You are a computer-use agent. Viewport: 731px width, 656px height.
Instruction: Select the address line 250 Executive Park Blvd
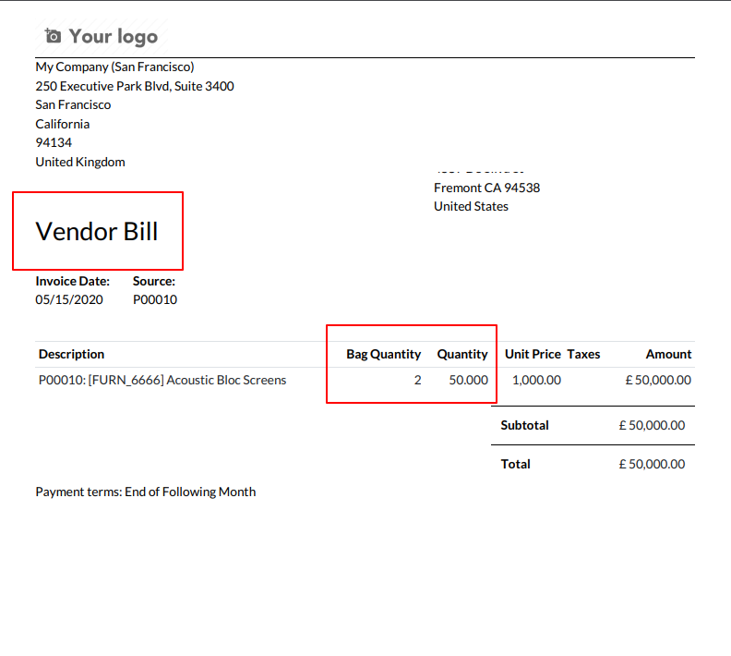135,86
